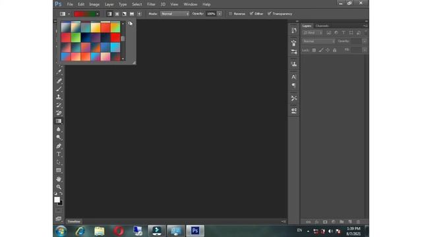
Task: Select the Eraser tool
Action: tap(59, 113)
